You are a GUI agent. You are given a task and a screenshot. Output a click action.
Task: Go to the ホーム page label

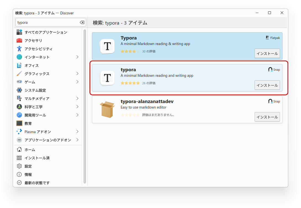click(x=30, y=150)
